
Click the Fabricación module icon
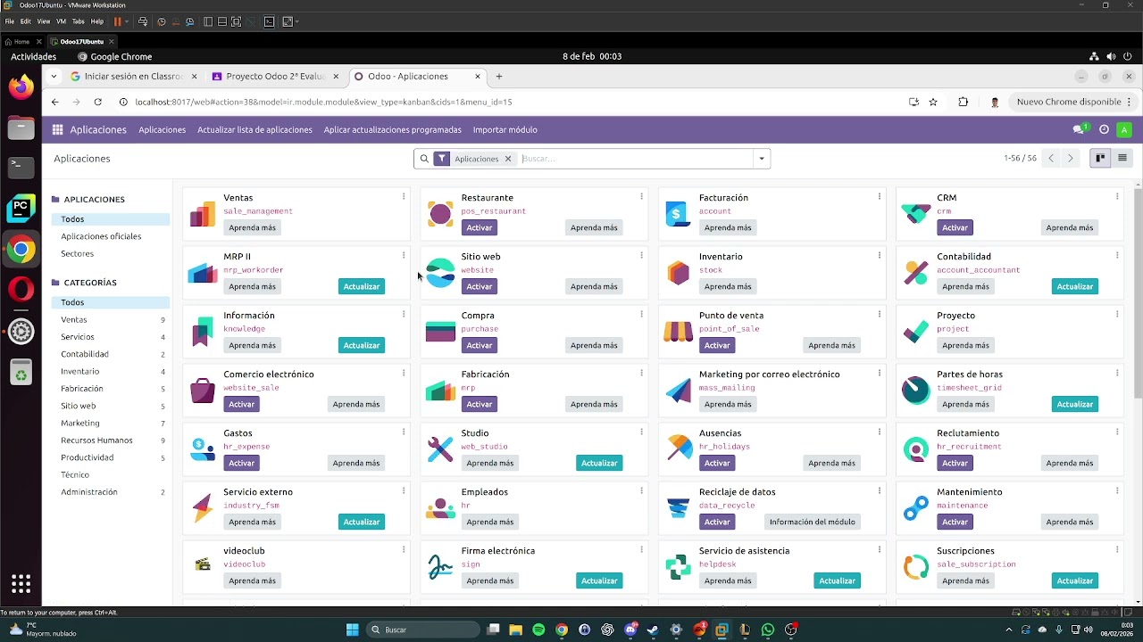440,391
